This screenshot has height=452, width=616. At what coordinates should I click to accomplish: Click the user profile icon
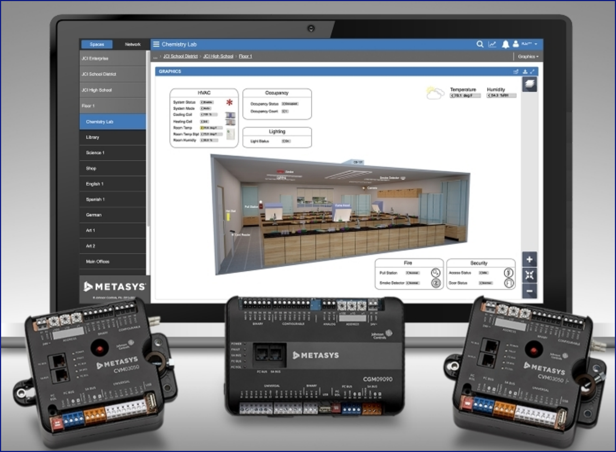click(x=515, y=44)
